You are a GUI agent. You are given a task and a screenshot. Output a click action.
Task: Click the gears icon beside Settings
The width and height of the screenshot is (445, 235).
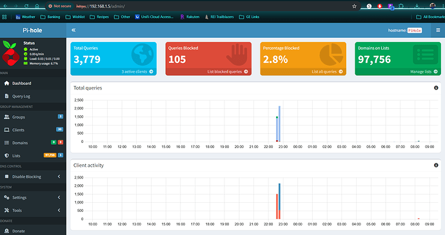[x=7, y=197]
